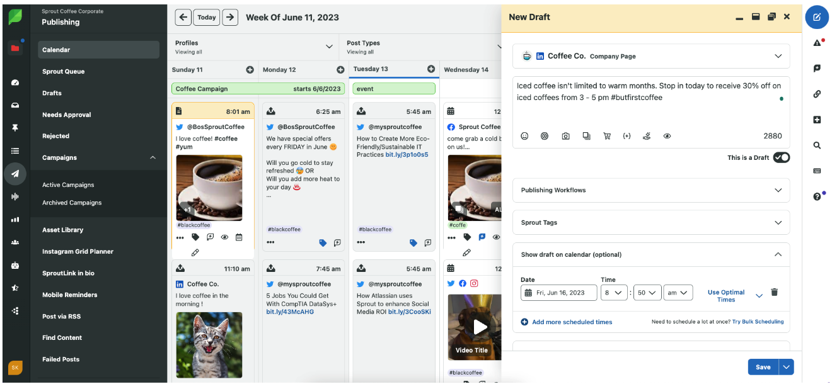
Task: Open asset library icon in composer toolbar
Action: (586, 136)
